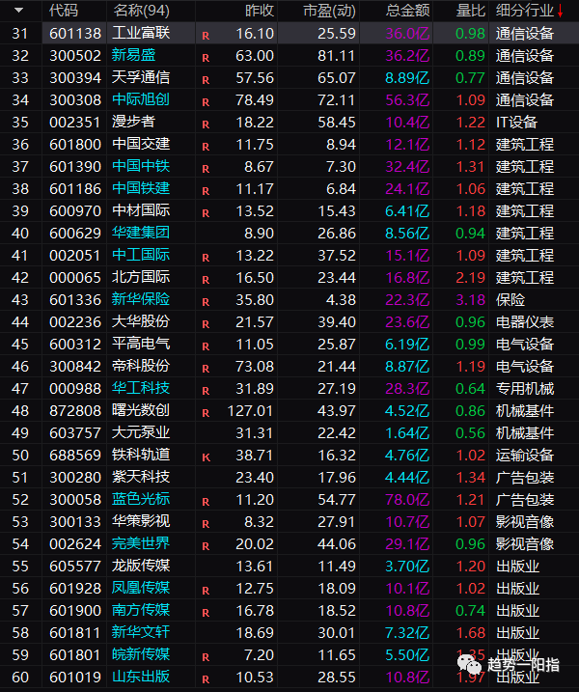
Task: Click the R icon next to 蓝色光标
Action: (206, 502)
